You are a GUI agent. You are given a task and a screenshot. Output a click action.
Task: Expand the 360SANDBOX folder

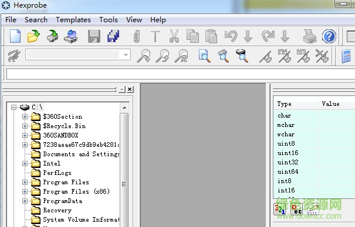[25, 135]
